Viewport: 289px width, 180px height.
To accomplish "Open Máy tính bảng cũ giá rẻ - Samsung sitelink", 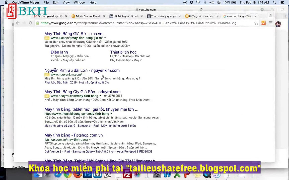I will point(67,126).
